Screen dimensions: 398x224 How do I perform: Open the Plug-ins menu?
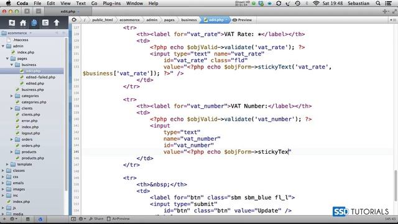tap(111, 3)
